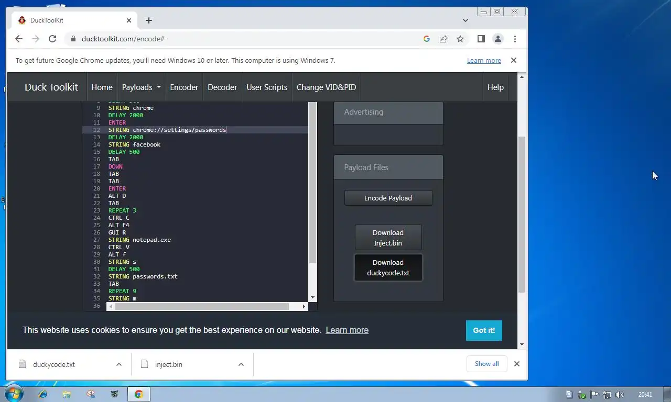This screenshot has width=671, height=402.
Task: Open the Help nav item
Action: tap(495, 87)
